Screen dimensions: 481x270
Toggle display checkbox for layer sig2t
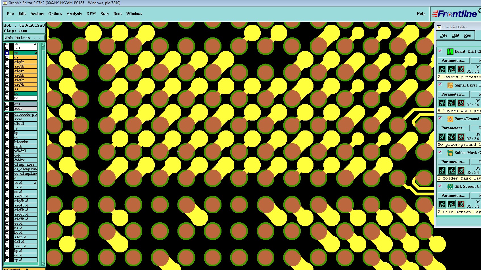[x=7, y=62]
